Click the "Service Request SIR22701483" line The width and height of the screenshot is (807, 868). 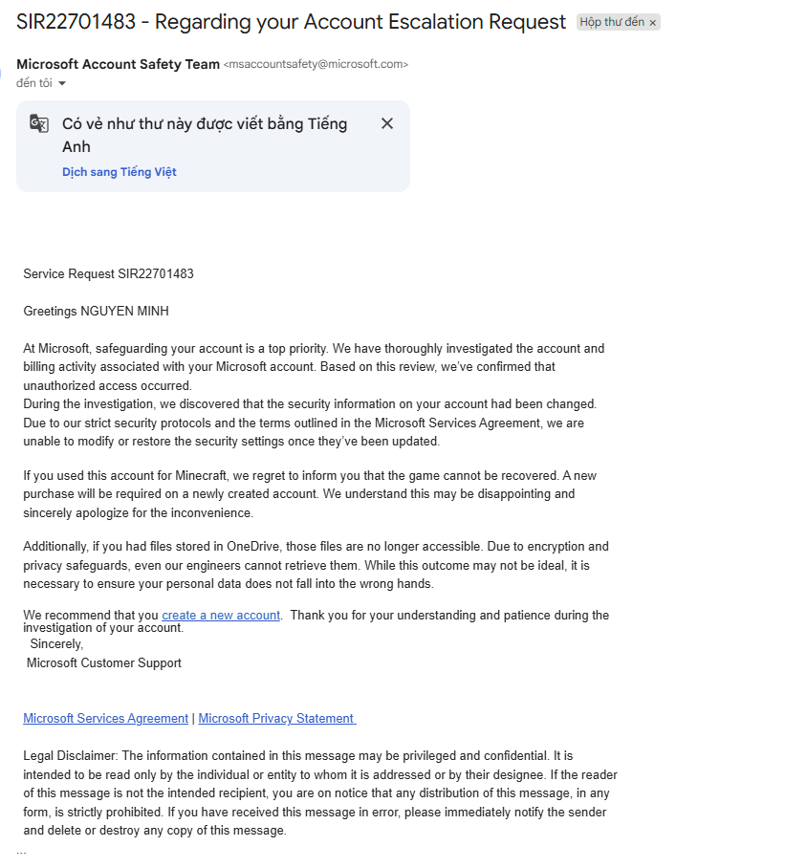(x=109, y=274)
